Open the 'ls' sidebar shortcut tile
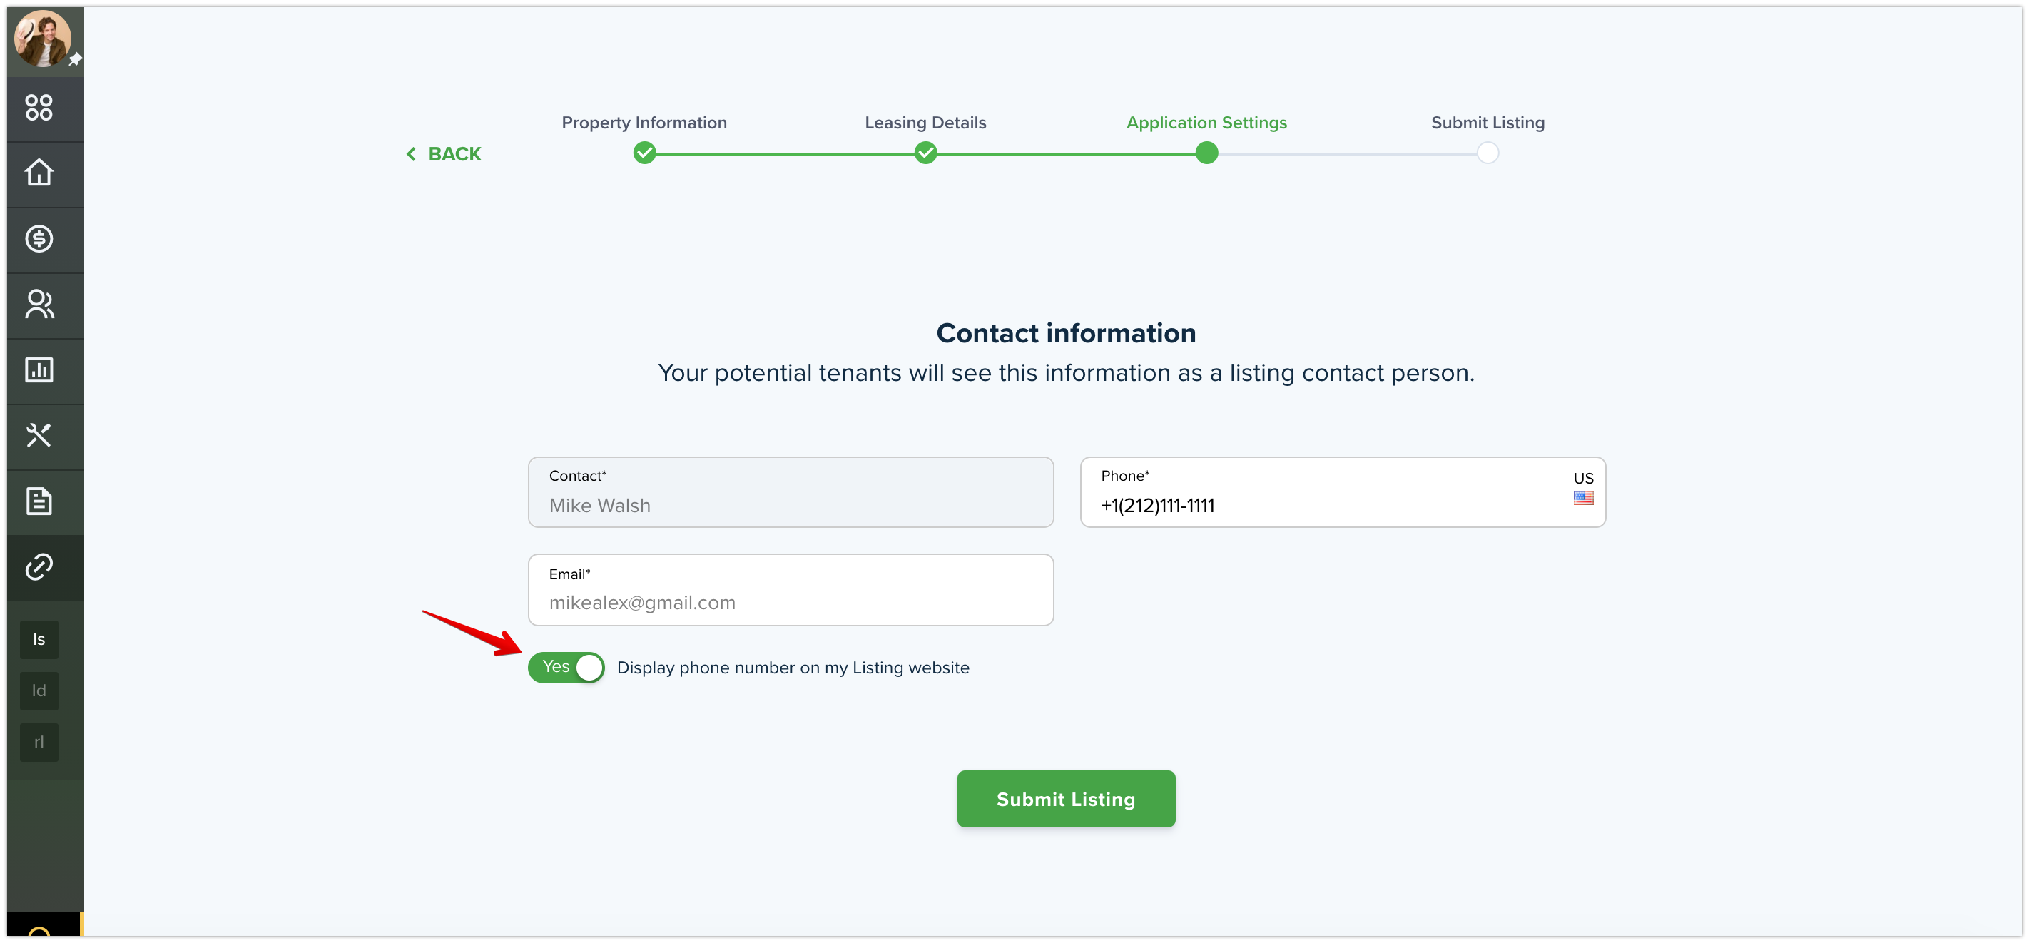The image size is (2029, 943). click(39, 640)
